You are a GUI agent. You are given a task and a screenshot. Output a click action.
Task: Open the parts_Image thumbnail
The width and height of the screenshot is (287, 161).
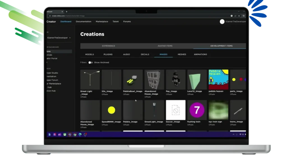pyautogui.click(x=238, y=80)
